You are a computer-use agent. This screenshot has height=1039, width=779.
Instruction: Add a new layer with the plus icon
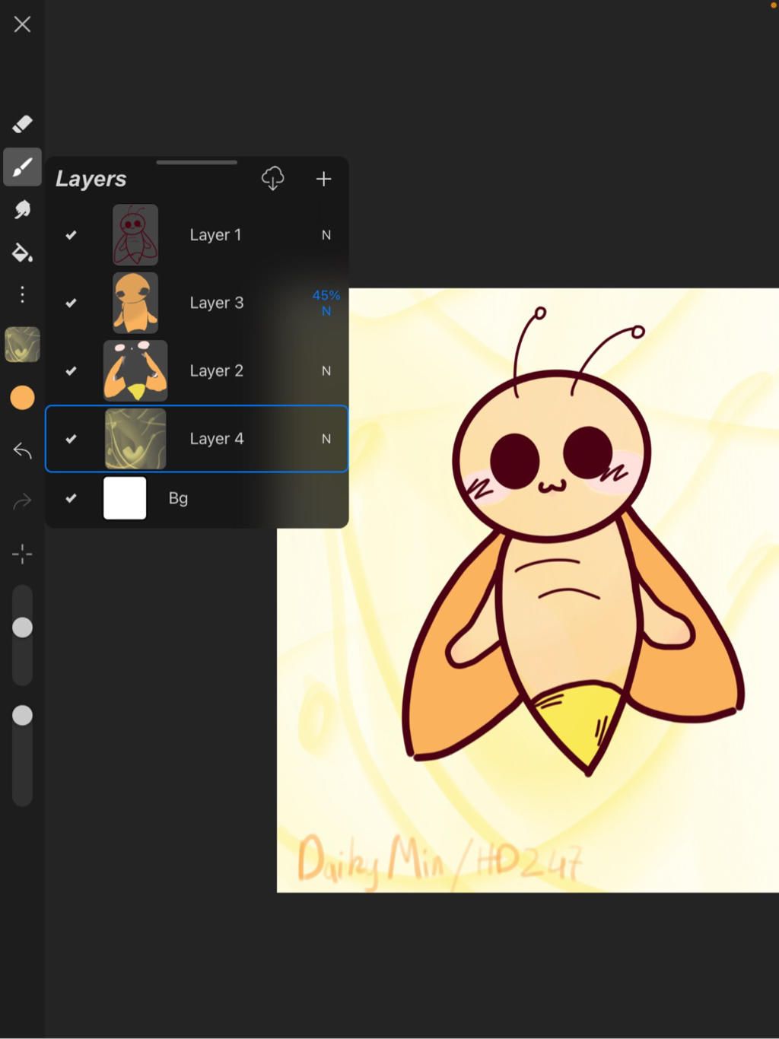tap(323, 179)
